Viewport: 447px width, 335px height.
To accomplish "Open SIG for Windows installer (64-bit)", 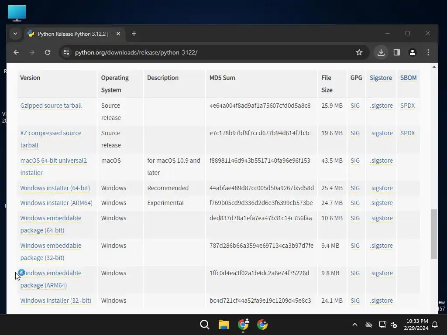I will click(355, 188).
